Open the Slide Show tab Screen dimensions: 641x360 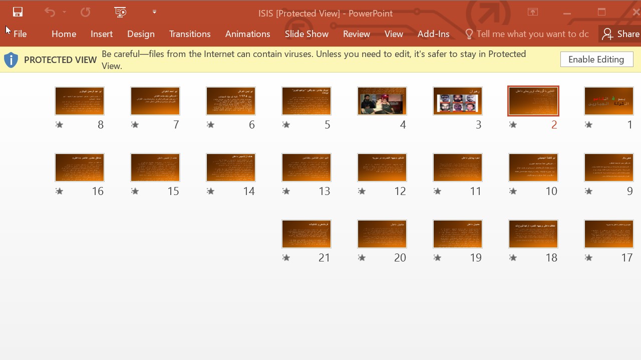(x=306, y=34)
